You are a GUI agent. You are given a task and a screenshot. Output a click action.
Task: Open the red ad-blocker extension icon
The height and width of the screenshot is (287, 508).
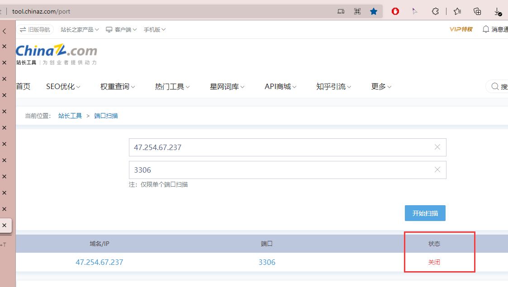[395, 12]
